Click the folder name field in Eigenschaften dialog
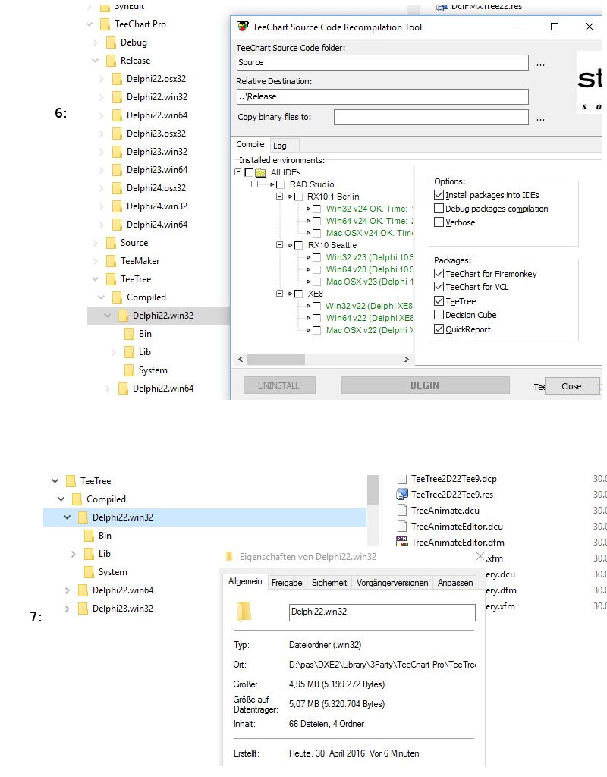The height and width of the screenshot is (777, 607). (382, 612)
